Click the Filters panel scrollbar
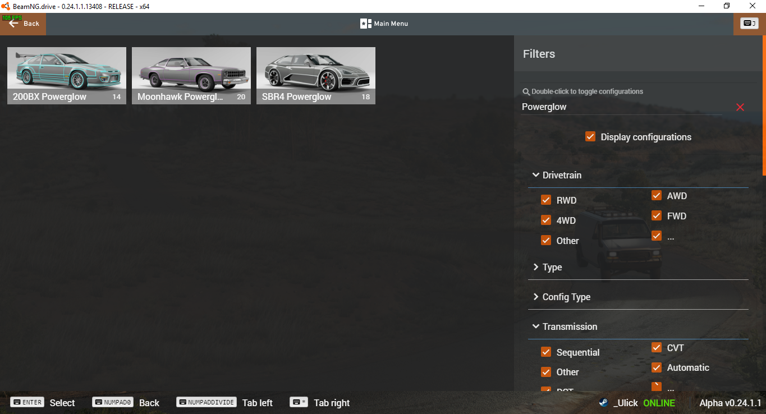This screenshot has width=766, height=414. click(764, 106)
